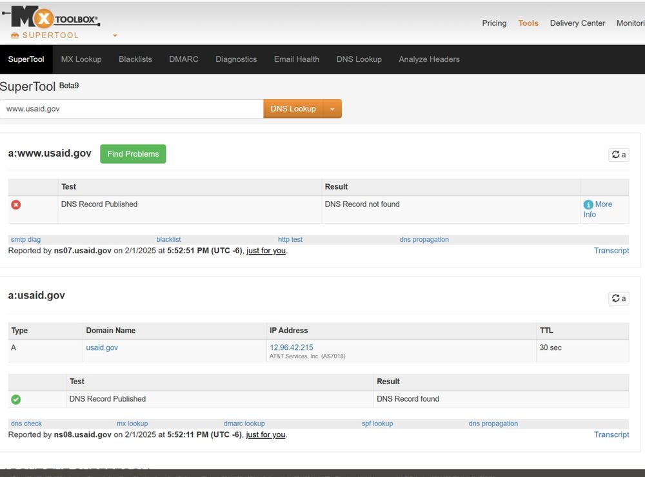Image resolution: width=645 pixels, height=477 pixels.
Task: Open the SuperTool menu caret under logo
Action: 115,35
